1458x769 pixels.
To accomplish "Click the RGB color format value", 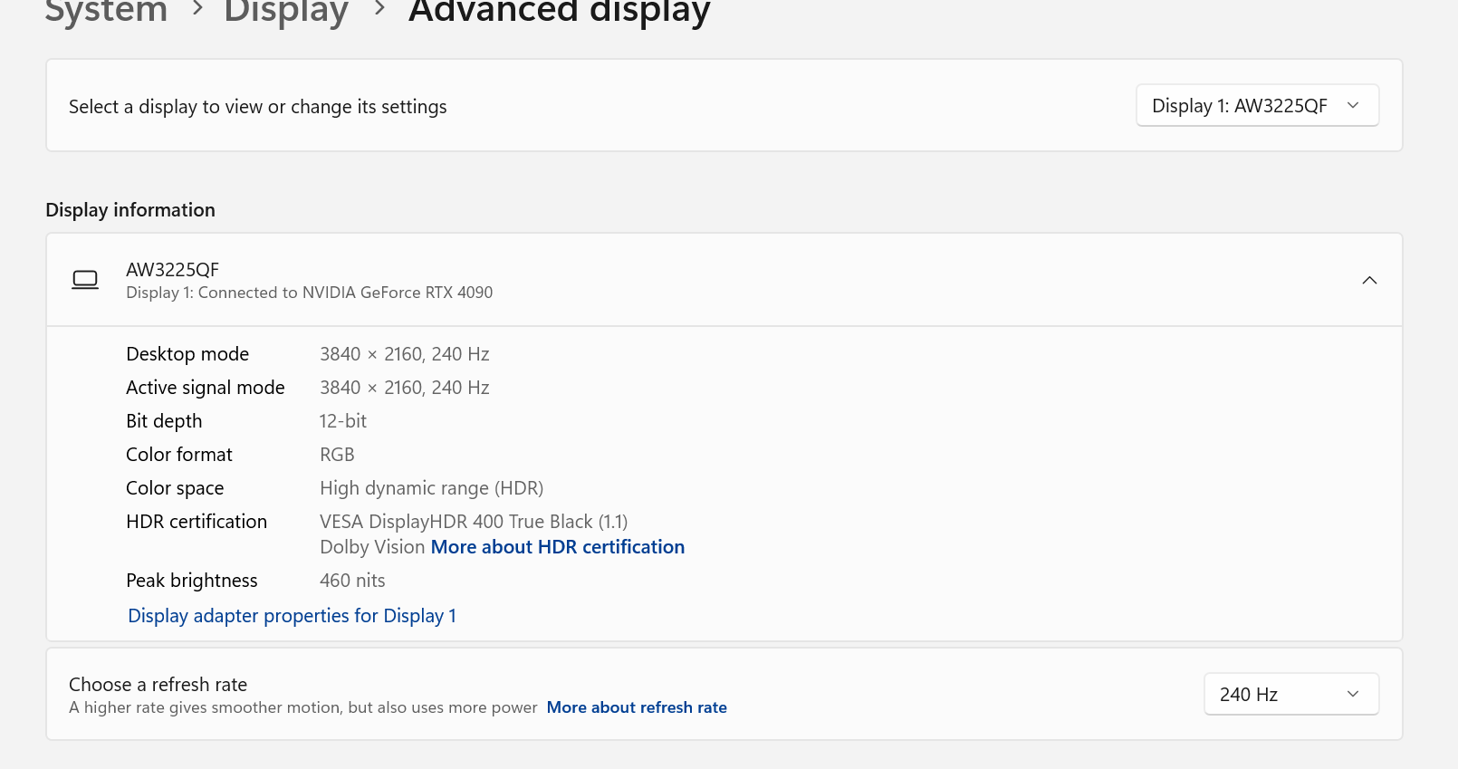I will [337, 455].
